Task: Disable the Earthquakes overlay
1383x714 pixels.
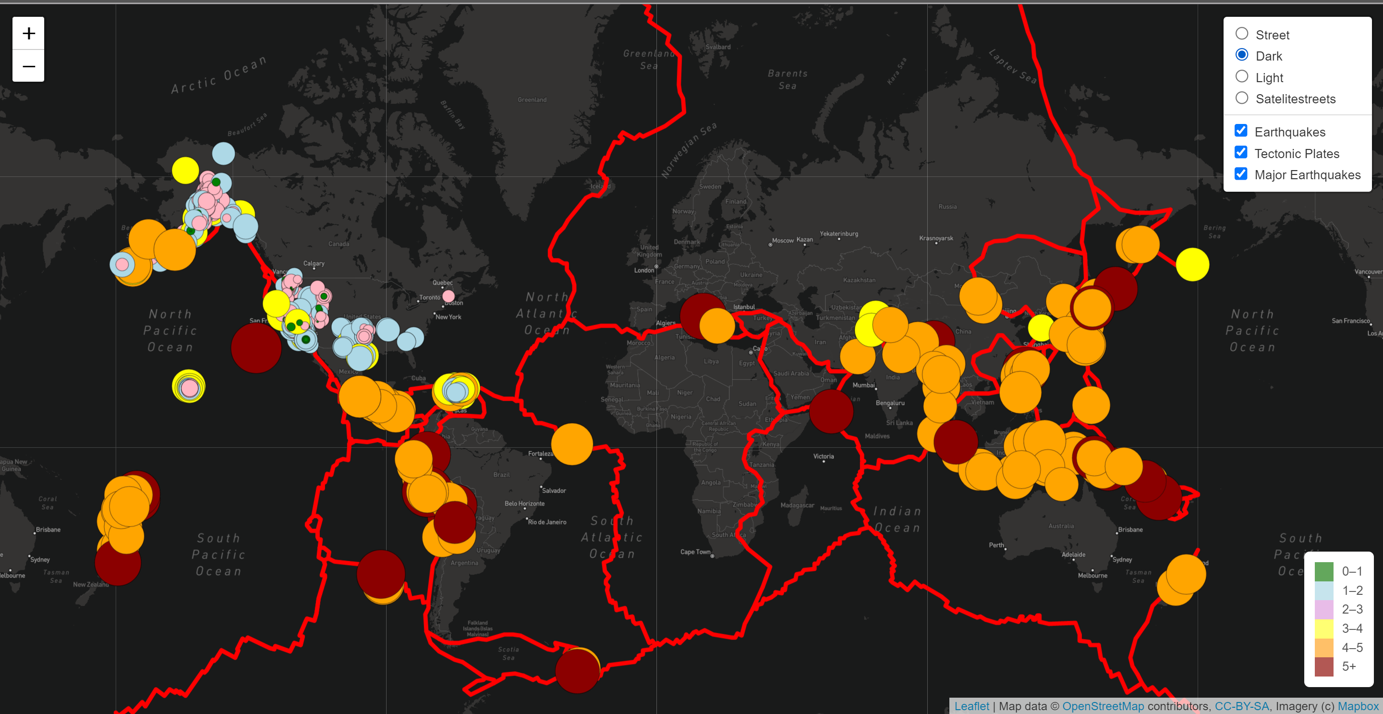Action: [1240, 130]
